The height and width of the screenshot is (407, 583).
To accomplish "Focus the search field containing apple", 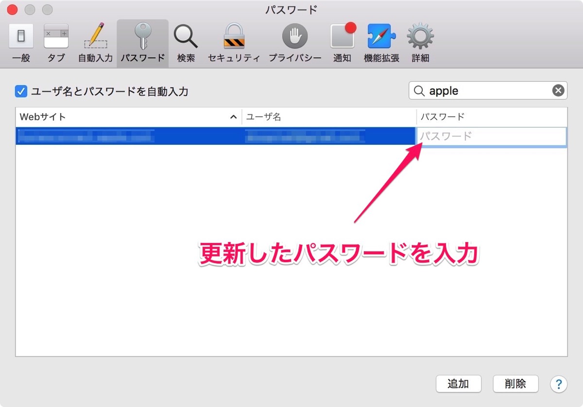I will 488,90.
